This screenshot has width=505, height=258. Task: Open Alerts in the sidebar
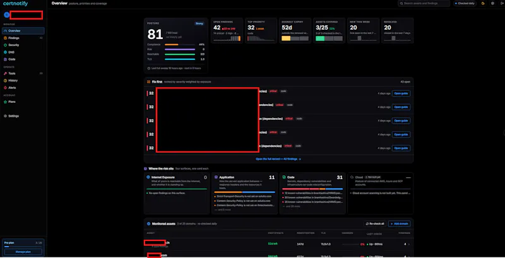click(x=23, y=88)
